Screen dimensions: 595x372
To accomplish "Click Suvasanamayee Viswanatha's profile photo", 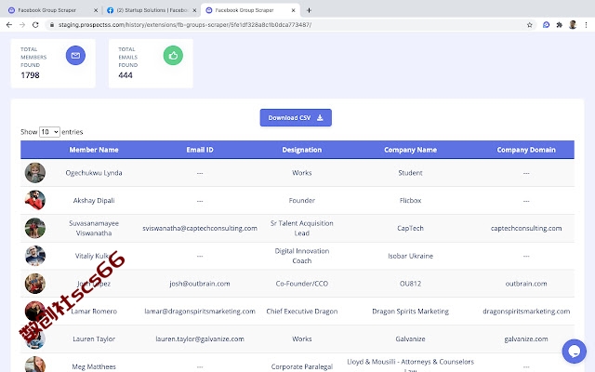I will tap(35, 228).
